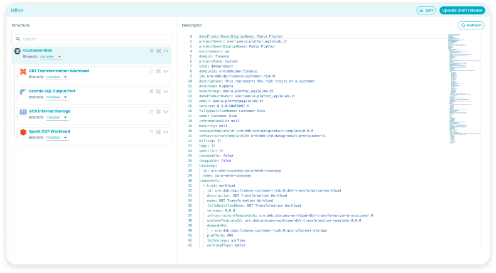The height and width of the screenshot is (273, 496).
Task: Open the list icon on Dremio SQL Output Port
Action: 151,91
